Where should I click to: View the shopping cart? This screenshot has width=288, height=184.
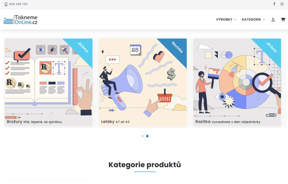point(283,19)
